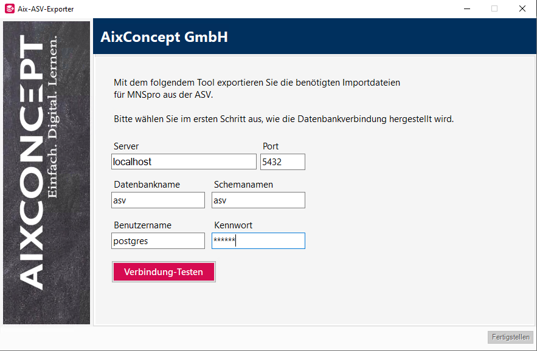This screenshot has height=351, width=537.
Task: Click the Aix-ASV-Exporter app icon in title bar
Action: 9,9
